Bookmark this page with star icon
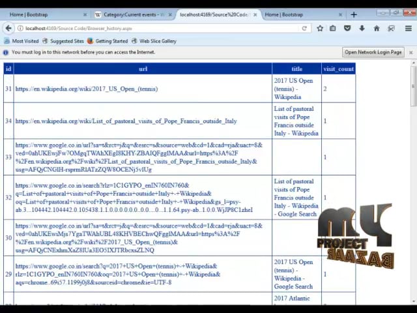417x313 pixels. pos(320,28)
